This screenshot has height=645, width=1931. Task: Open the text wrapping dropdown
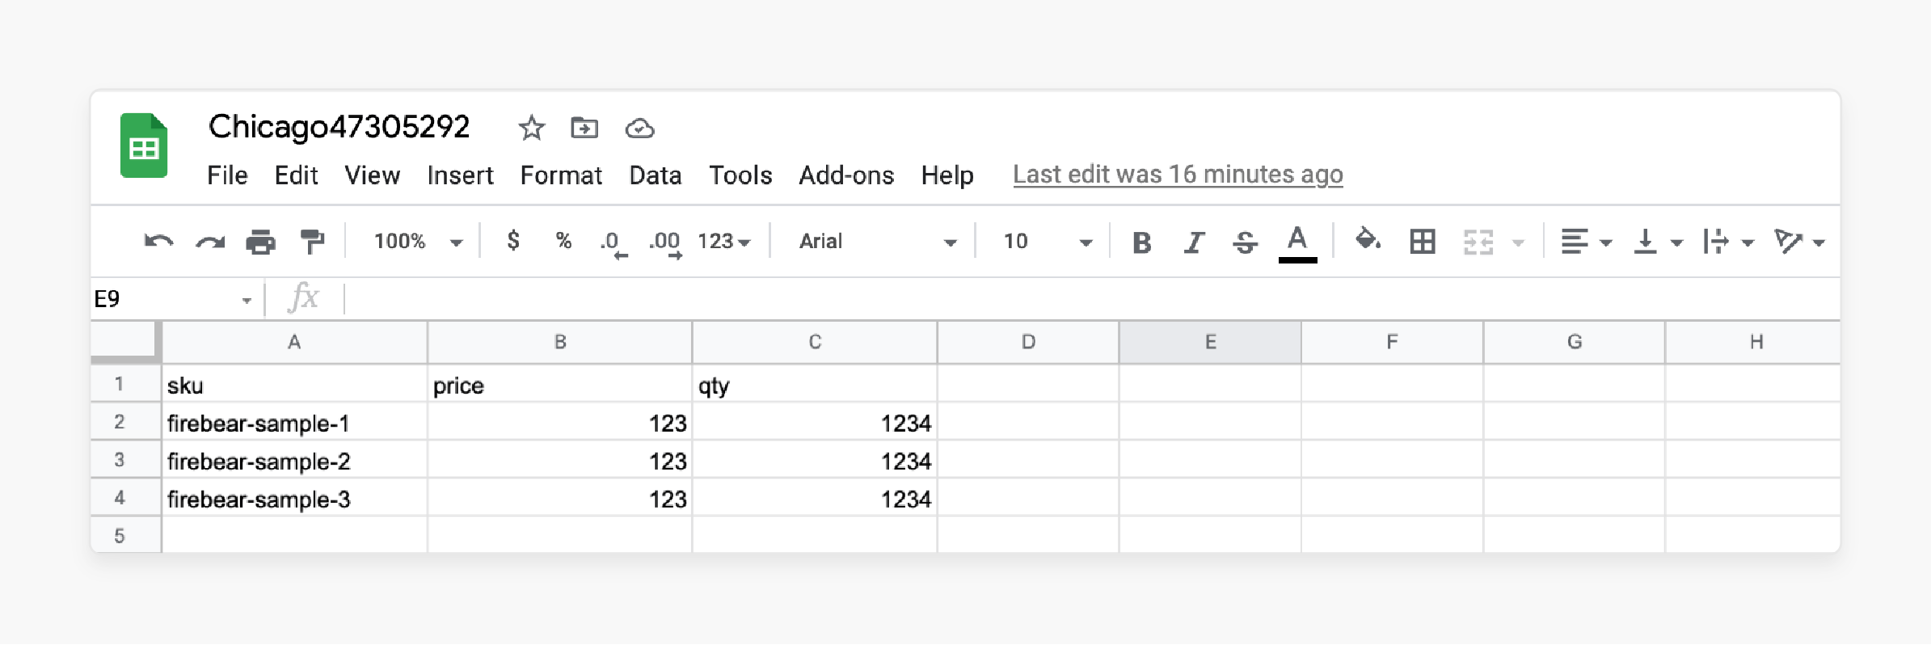point(1727,242)
